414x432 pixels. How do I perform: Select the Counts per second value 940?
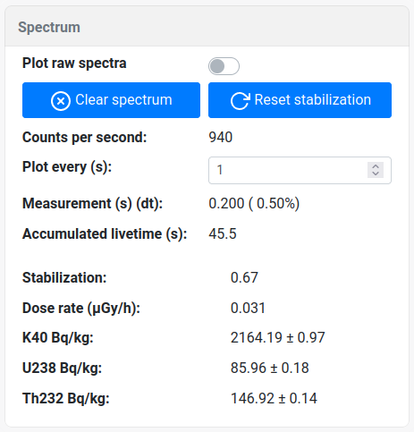point(221,137)
